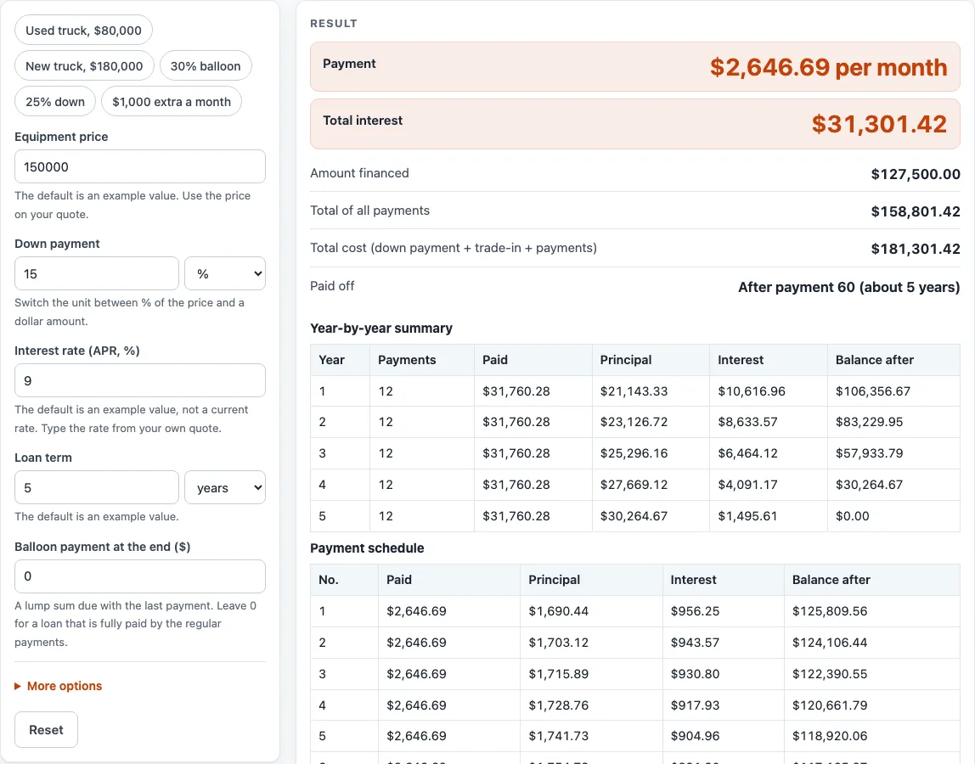Click the Interest rate (APR, %) label
975x764 pixels.
pos(77,351)
